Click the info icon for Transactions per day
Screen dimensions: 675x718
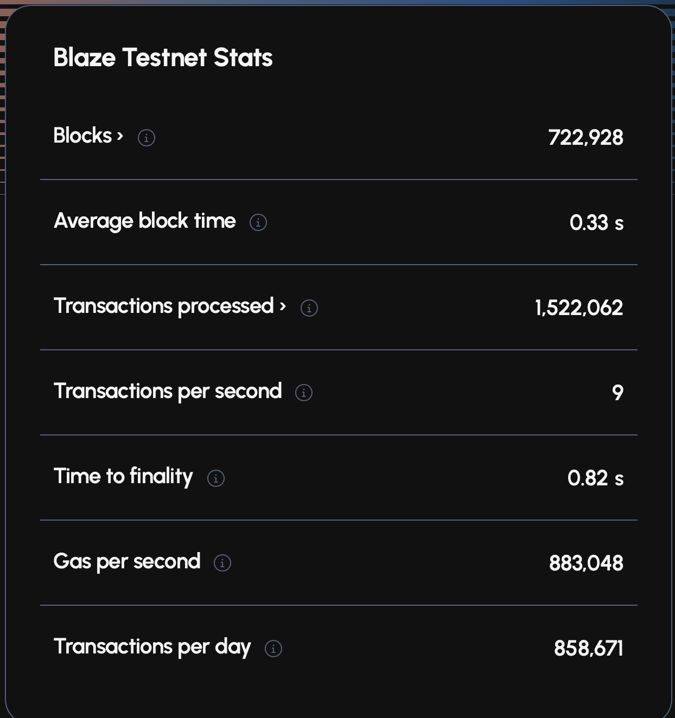coord(273,649)
